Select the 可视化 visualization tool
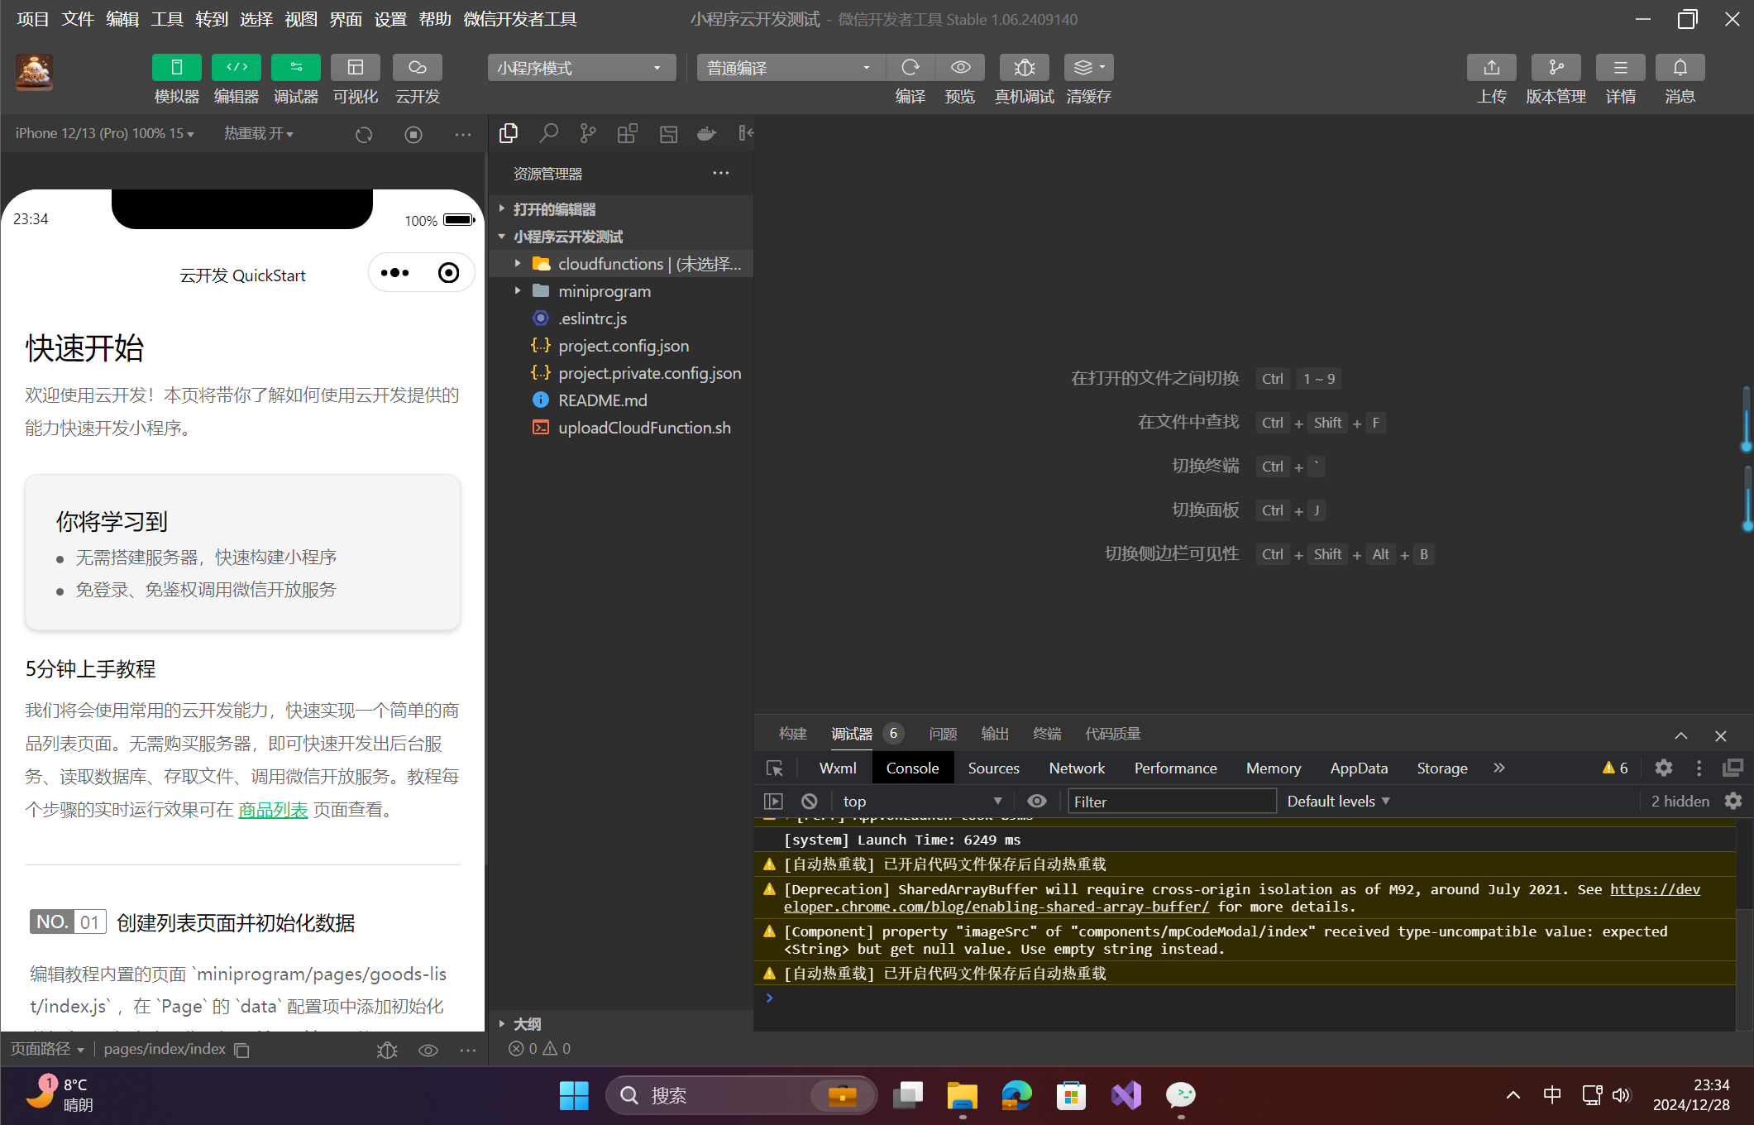 click(356, 79)
